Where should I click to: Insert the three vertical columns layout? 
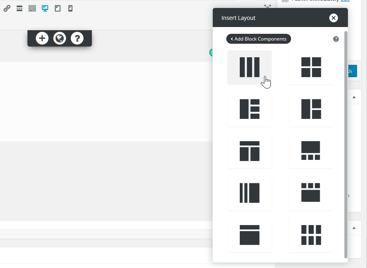click(x=249, y=67)
